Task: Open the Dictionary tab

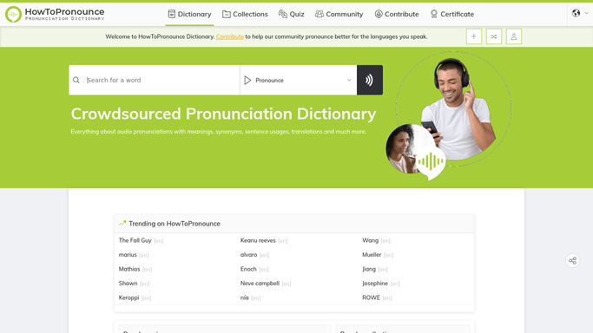Action: click(189, 14)
